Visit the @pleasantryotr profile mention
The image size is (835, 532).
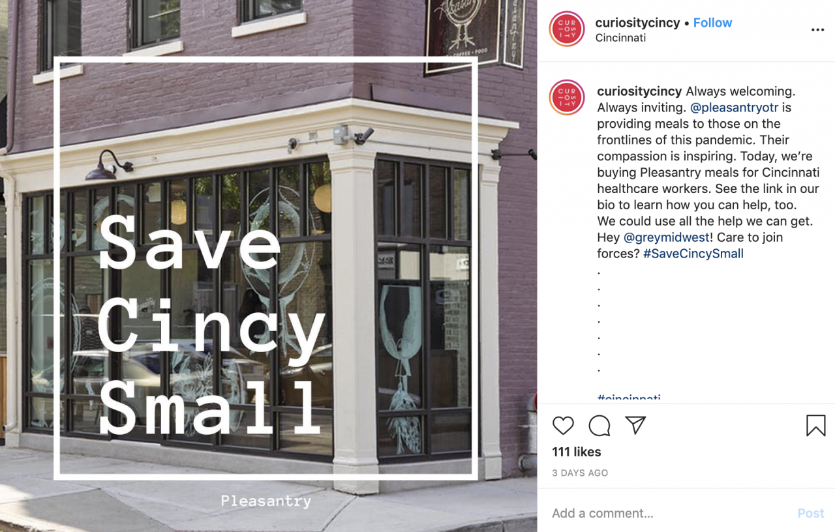[x=734, y=108]
